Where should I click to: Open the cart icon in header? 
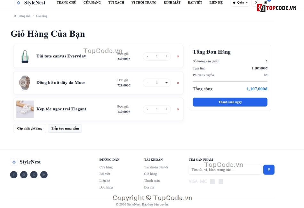pos(266,3)
